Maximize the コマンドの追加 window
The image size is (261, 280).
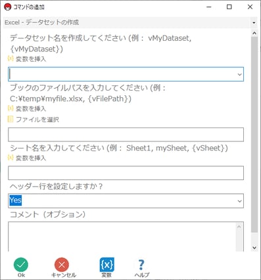pos(229,7)
